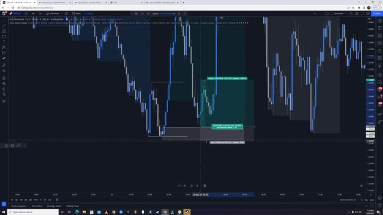Select the Fibonacci tools group

pos(4,31)
